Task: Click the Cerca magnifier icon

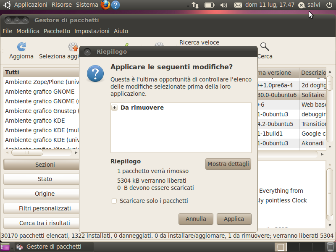Action: pos(265,47)
